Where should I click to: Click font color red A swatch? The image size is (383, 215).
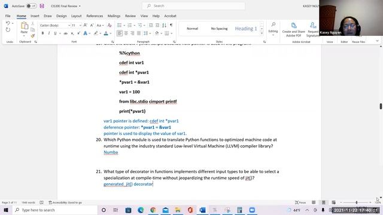pos(106,33)
